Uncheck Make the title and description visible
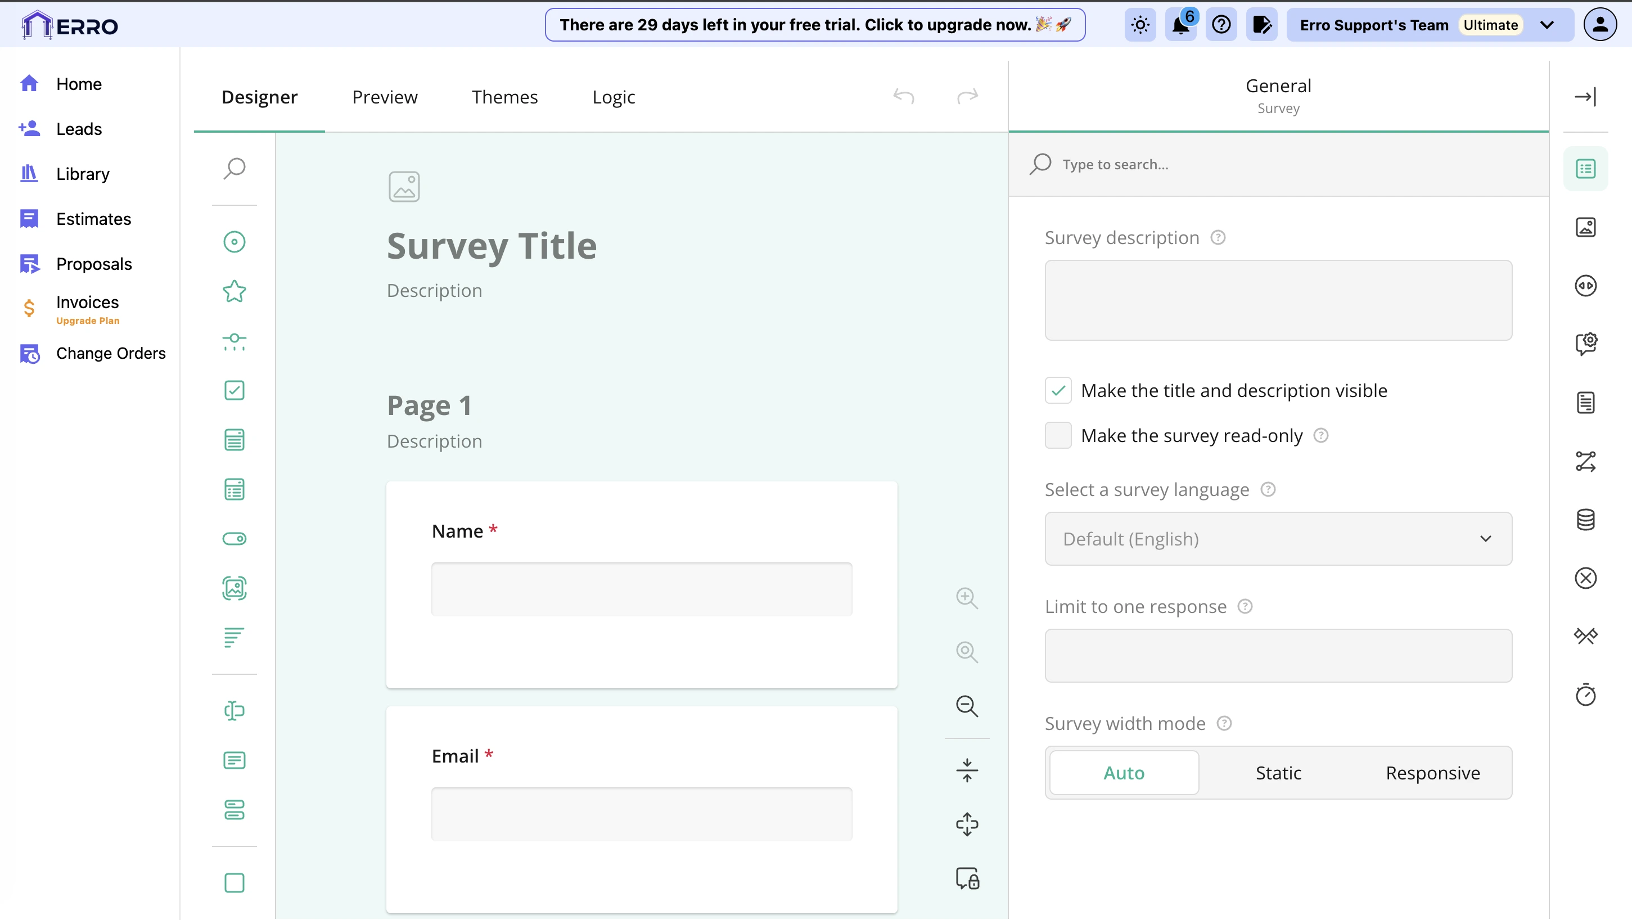The height and width of the screenshot is (920, 1632). [x=1058, y=391]
